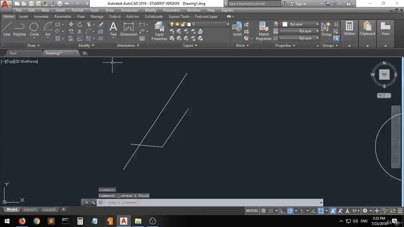Click Sign In in title bar
Screen dimensions: 404x227
(x=299, y=4)
